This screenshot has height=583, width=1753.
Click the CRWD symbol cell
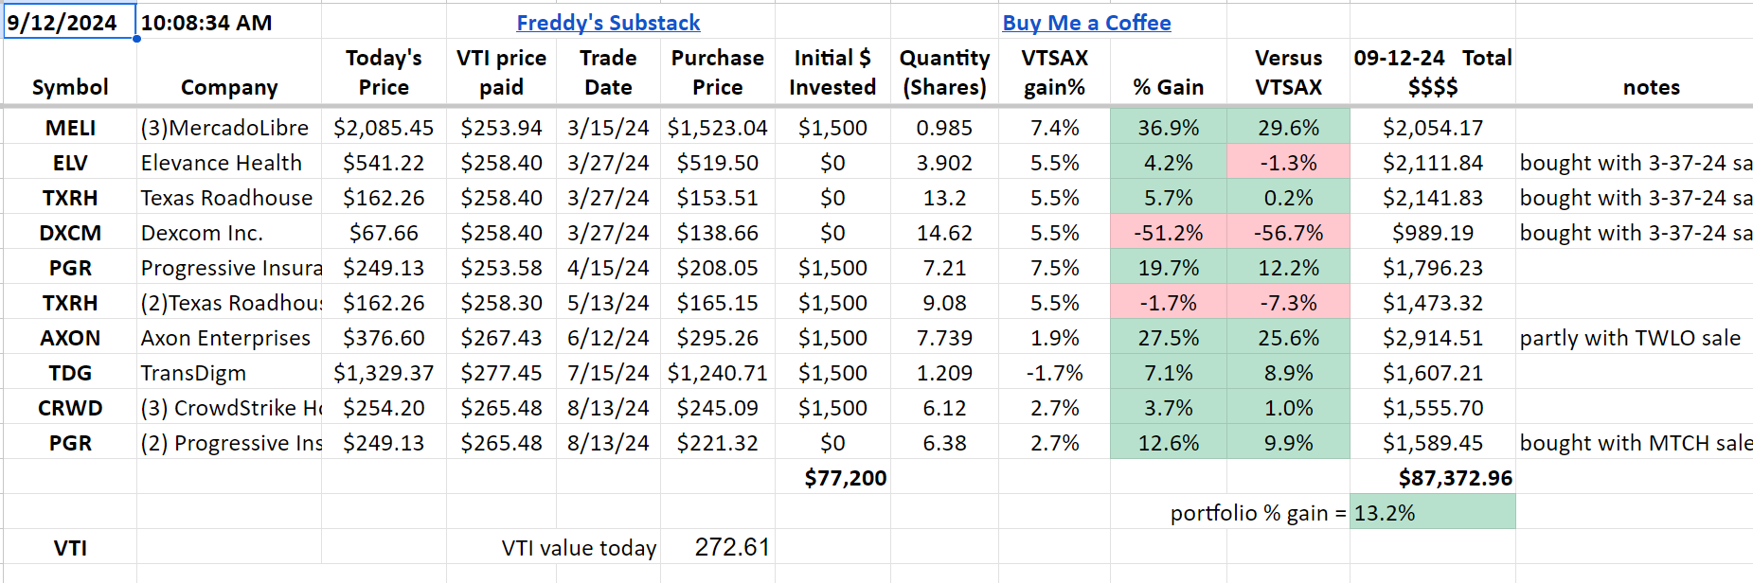70,408
